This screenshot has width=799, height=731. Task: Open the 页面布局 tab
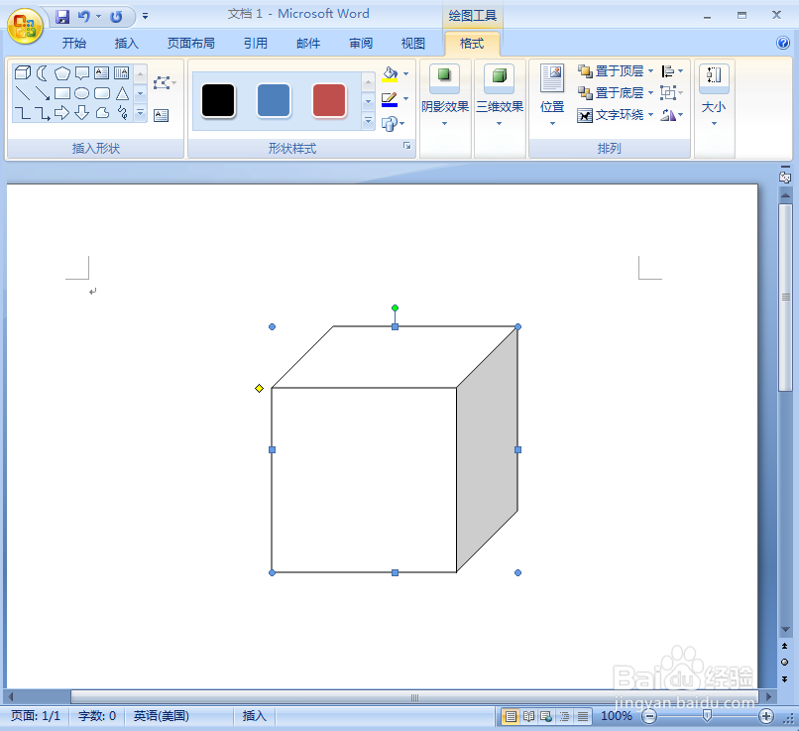point(191,44)
